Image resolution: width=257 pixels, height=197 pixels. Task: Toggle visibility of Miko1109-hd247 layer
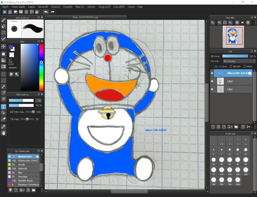click(212, 73)
